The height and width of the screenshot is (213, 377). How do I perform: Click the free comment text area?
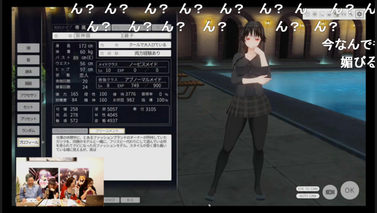[x=112, y=157]
